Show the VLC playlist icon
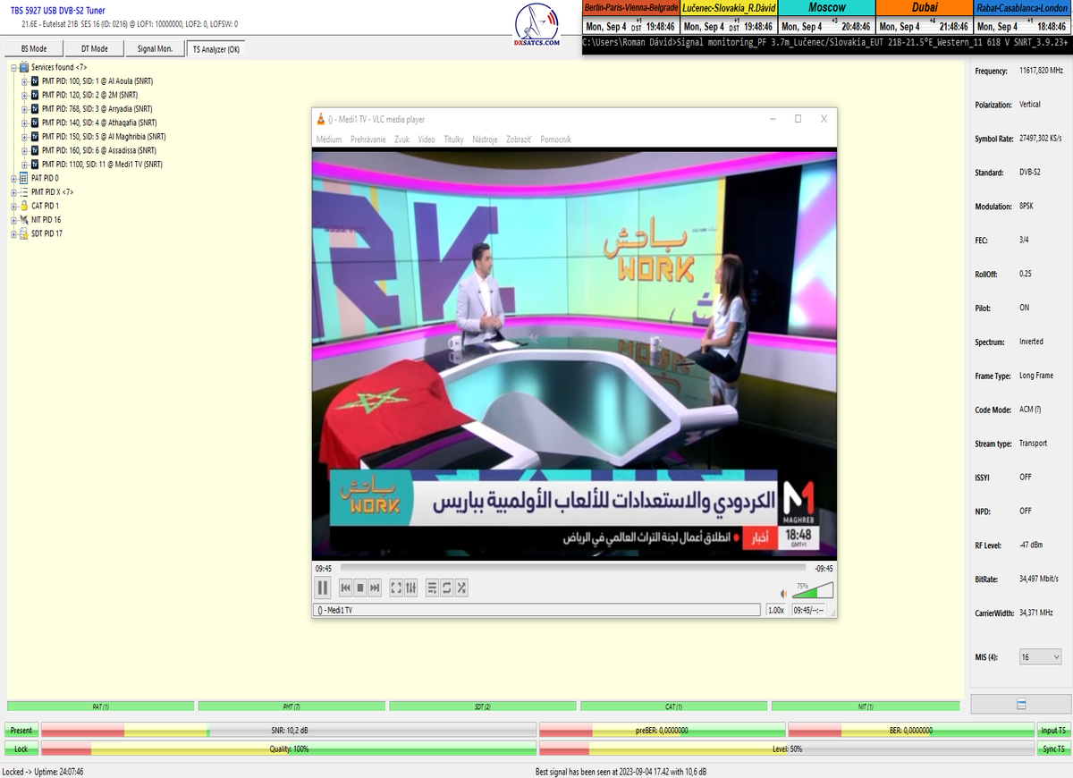Viewport: 1073px width, 778px height. coord(432,588)
